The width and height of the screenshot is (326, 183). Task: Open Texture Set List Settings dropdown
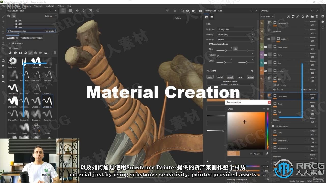pyautogui.click(x=51, y=16)
